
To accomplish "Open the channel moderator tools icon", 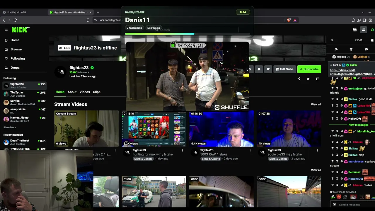I will coord(317,79).
